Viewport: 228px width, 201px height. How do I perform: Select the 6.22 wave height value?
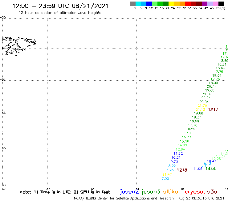[x=172, y=166]
